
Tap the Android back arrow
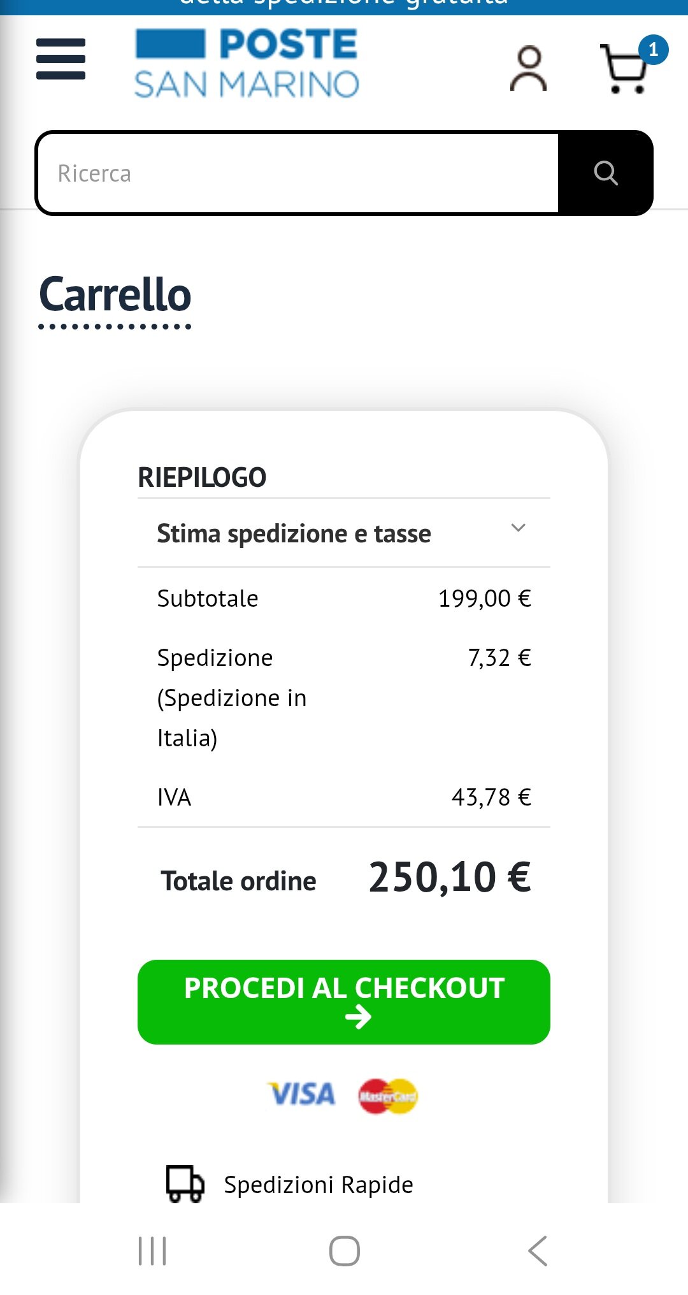pyautogui.click(x=538, y=1250)
